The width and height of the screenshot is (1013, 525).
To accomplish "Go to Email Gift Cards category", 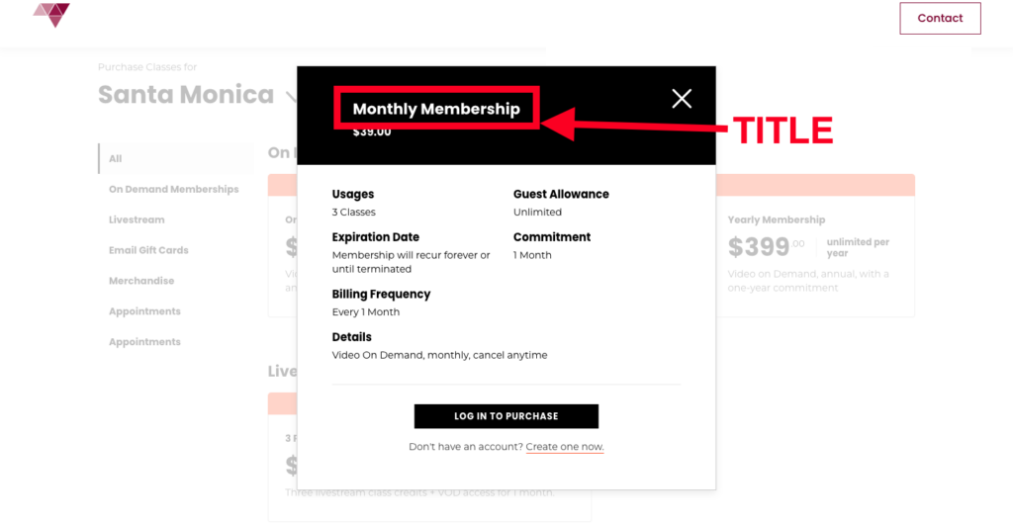I will click(x=148, y=250).
